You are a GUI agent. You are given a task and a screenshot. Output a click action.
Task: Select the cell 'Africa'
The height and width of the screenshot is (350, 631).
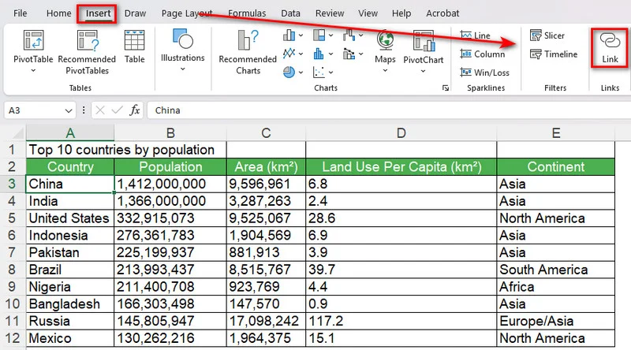[x=556, y=286]
